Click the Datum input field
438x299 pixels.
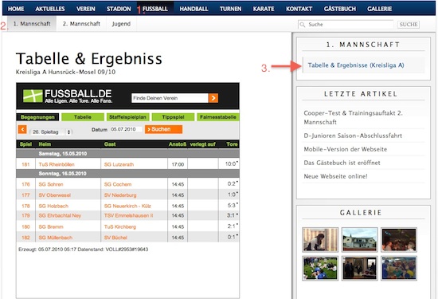pyautogui.click(x=126, y=129)
